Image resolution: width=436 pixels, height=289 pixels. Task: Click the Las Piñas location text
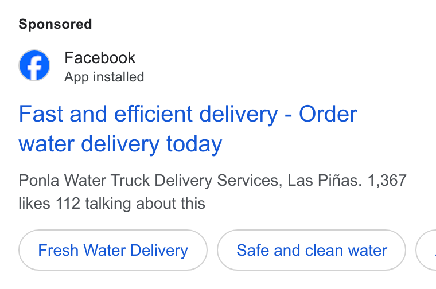point(325,181)
